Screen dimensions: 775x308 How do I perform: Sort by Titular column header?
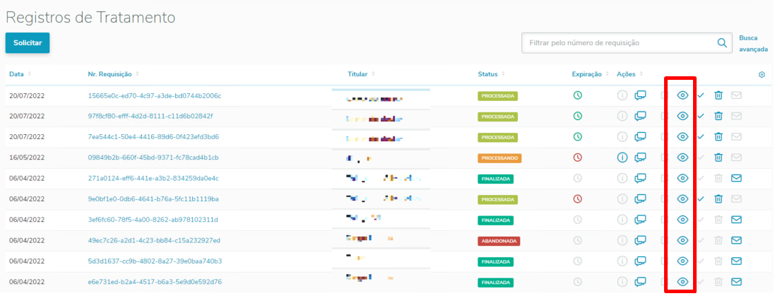362,74
